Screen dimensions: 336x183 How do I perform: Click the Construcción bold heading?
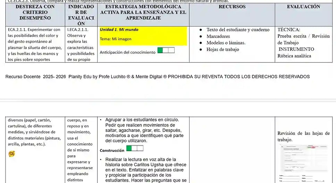point(112,151)
